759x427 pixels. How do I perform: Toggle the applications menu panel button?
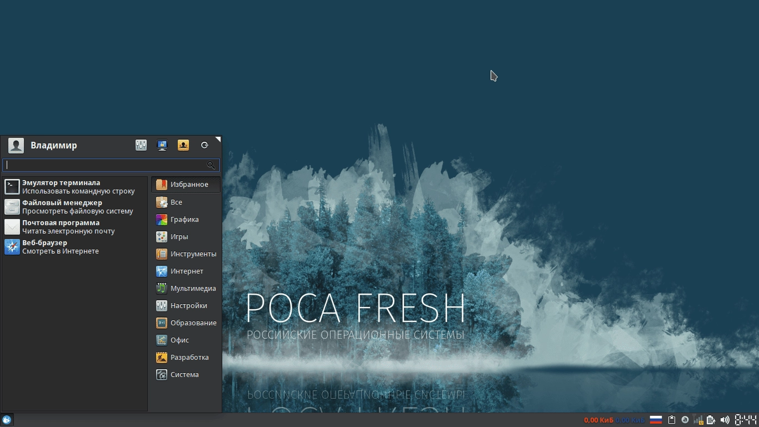point(7,420)
